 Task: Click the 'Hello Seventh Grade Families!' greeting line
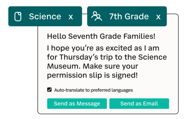point(101,36)
